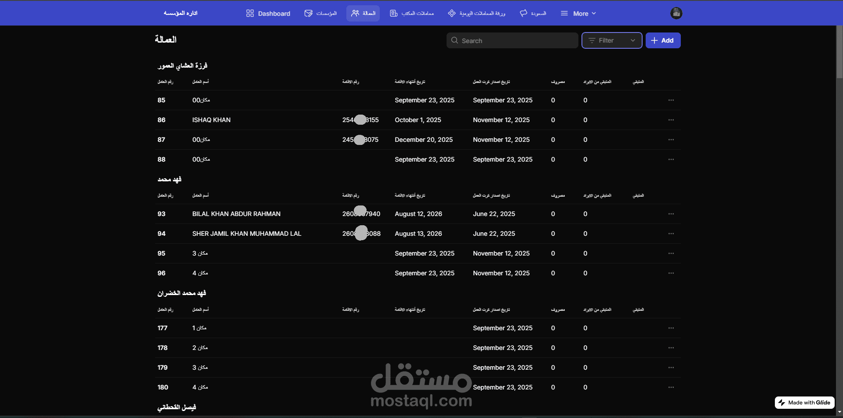Open options for SHER JAMIL KHAN MUHAMMAD LAL
Screen dimensions: 843x418
tap(671, 234)
